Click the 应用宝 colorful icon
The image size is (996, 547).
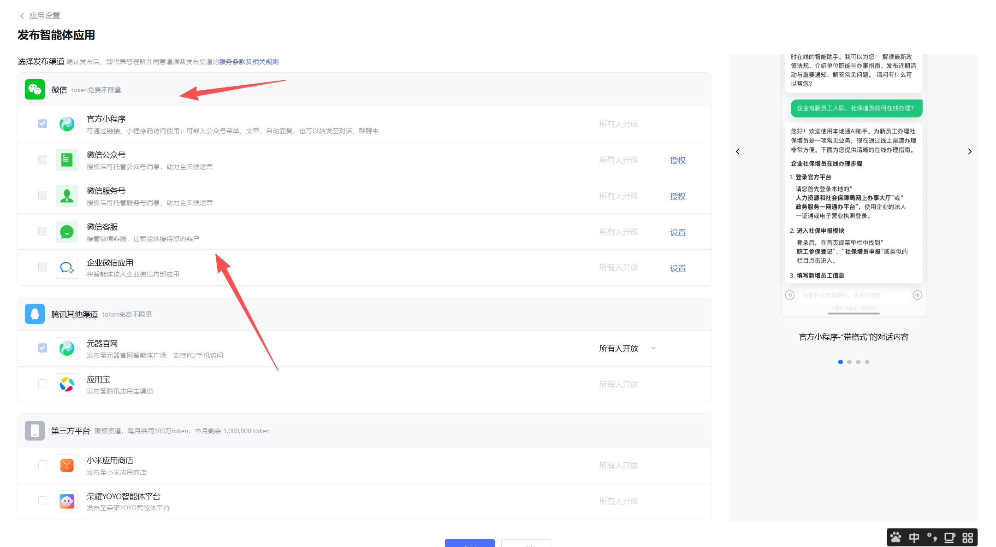(67, 384)
